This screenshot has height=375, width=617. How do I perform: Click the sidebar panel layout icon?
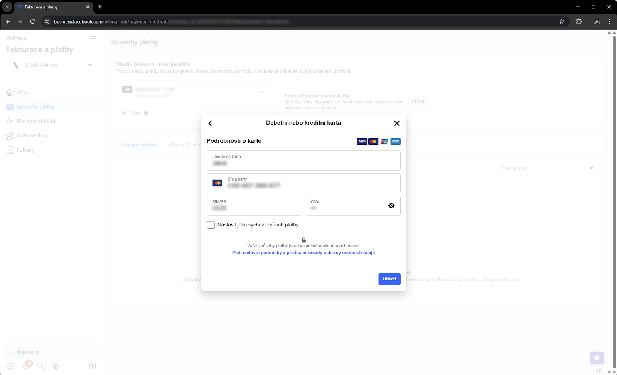click(93, 366)
